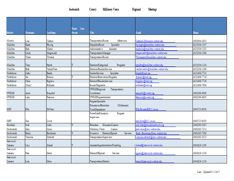Image resolution: width=234 pixels, height=181 pixels.
Task: Open the lfrancois@nwesd.org email link
Action: point(145,97)
